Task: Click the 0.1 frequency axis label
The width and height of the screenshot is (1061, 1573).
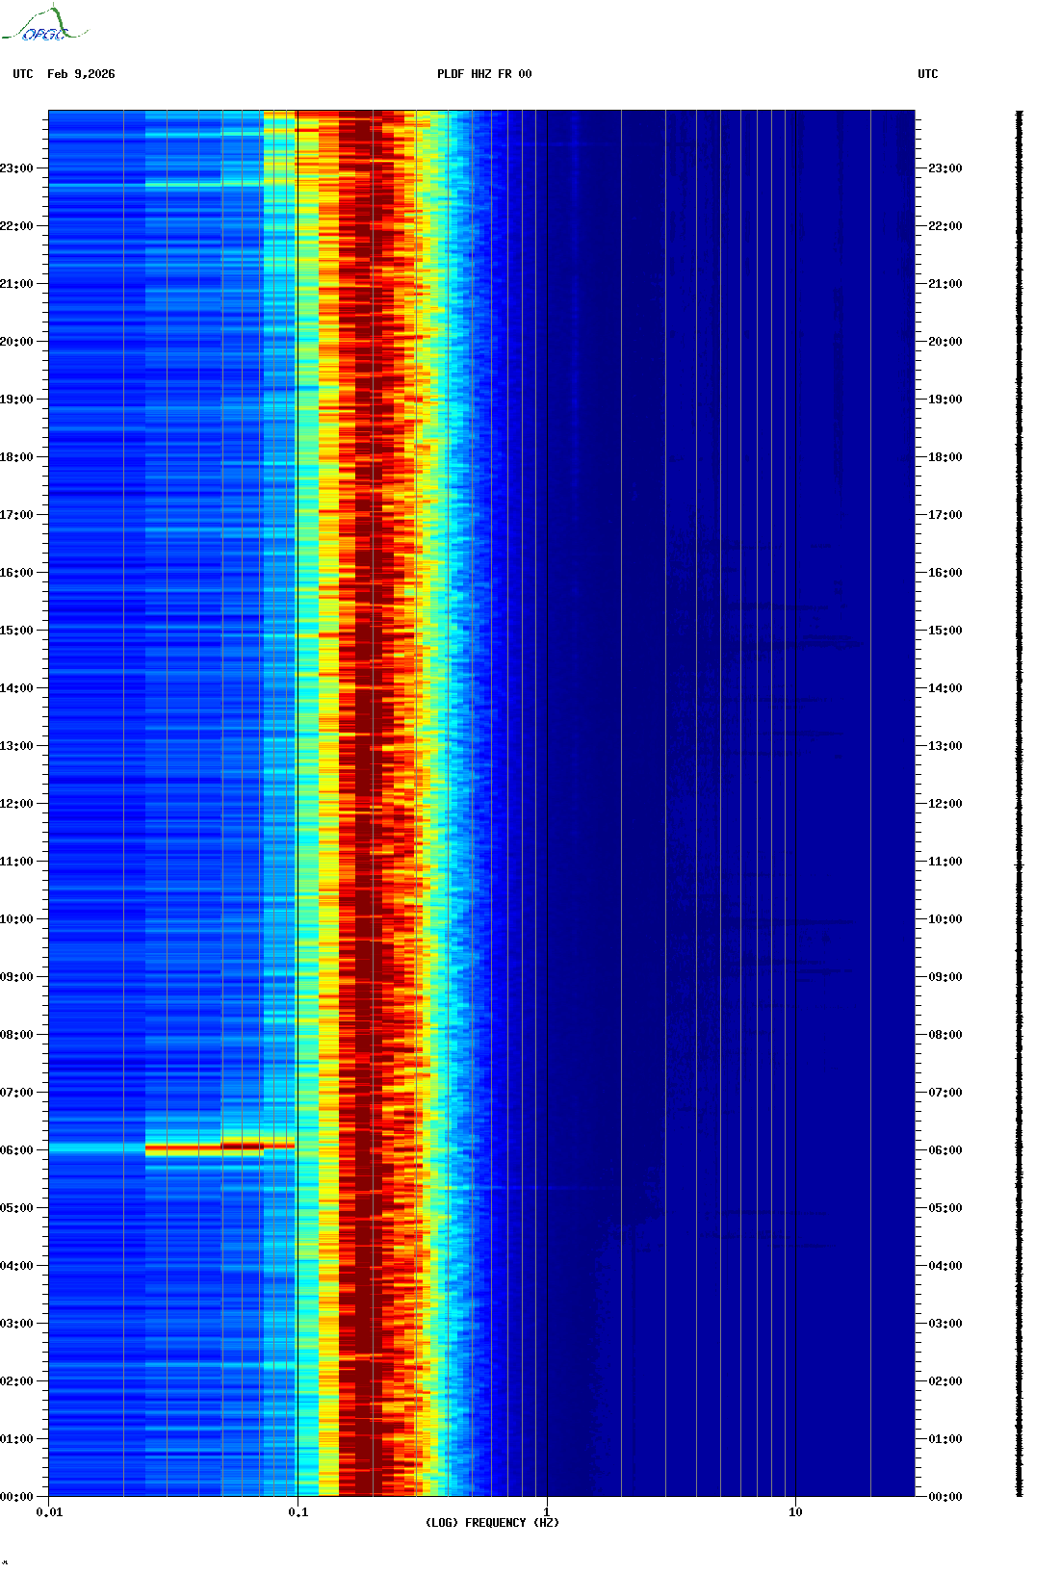Action: [x=298, y=1512]
